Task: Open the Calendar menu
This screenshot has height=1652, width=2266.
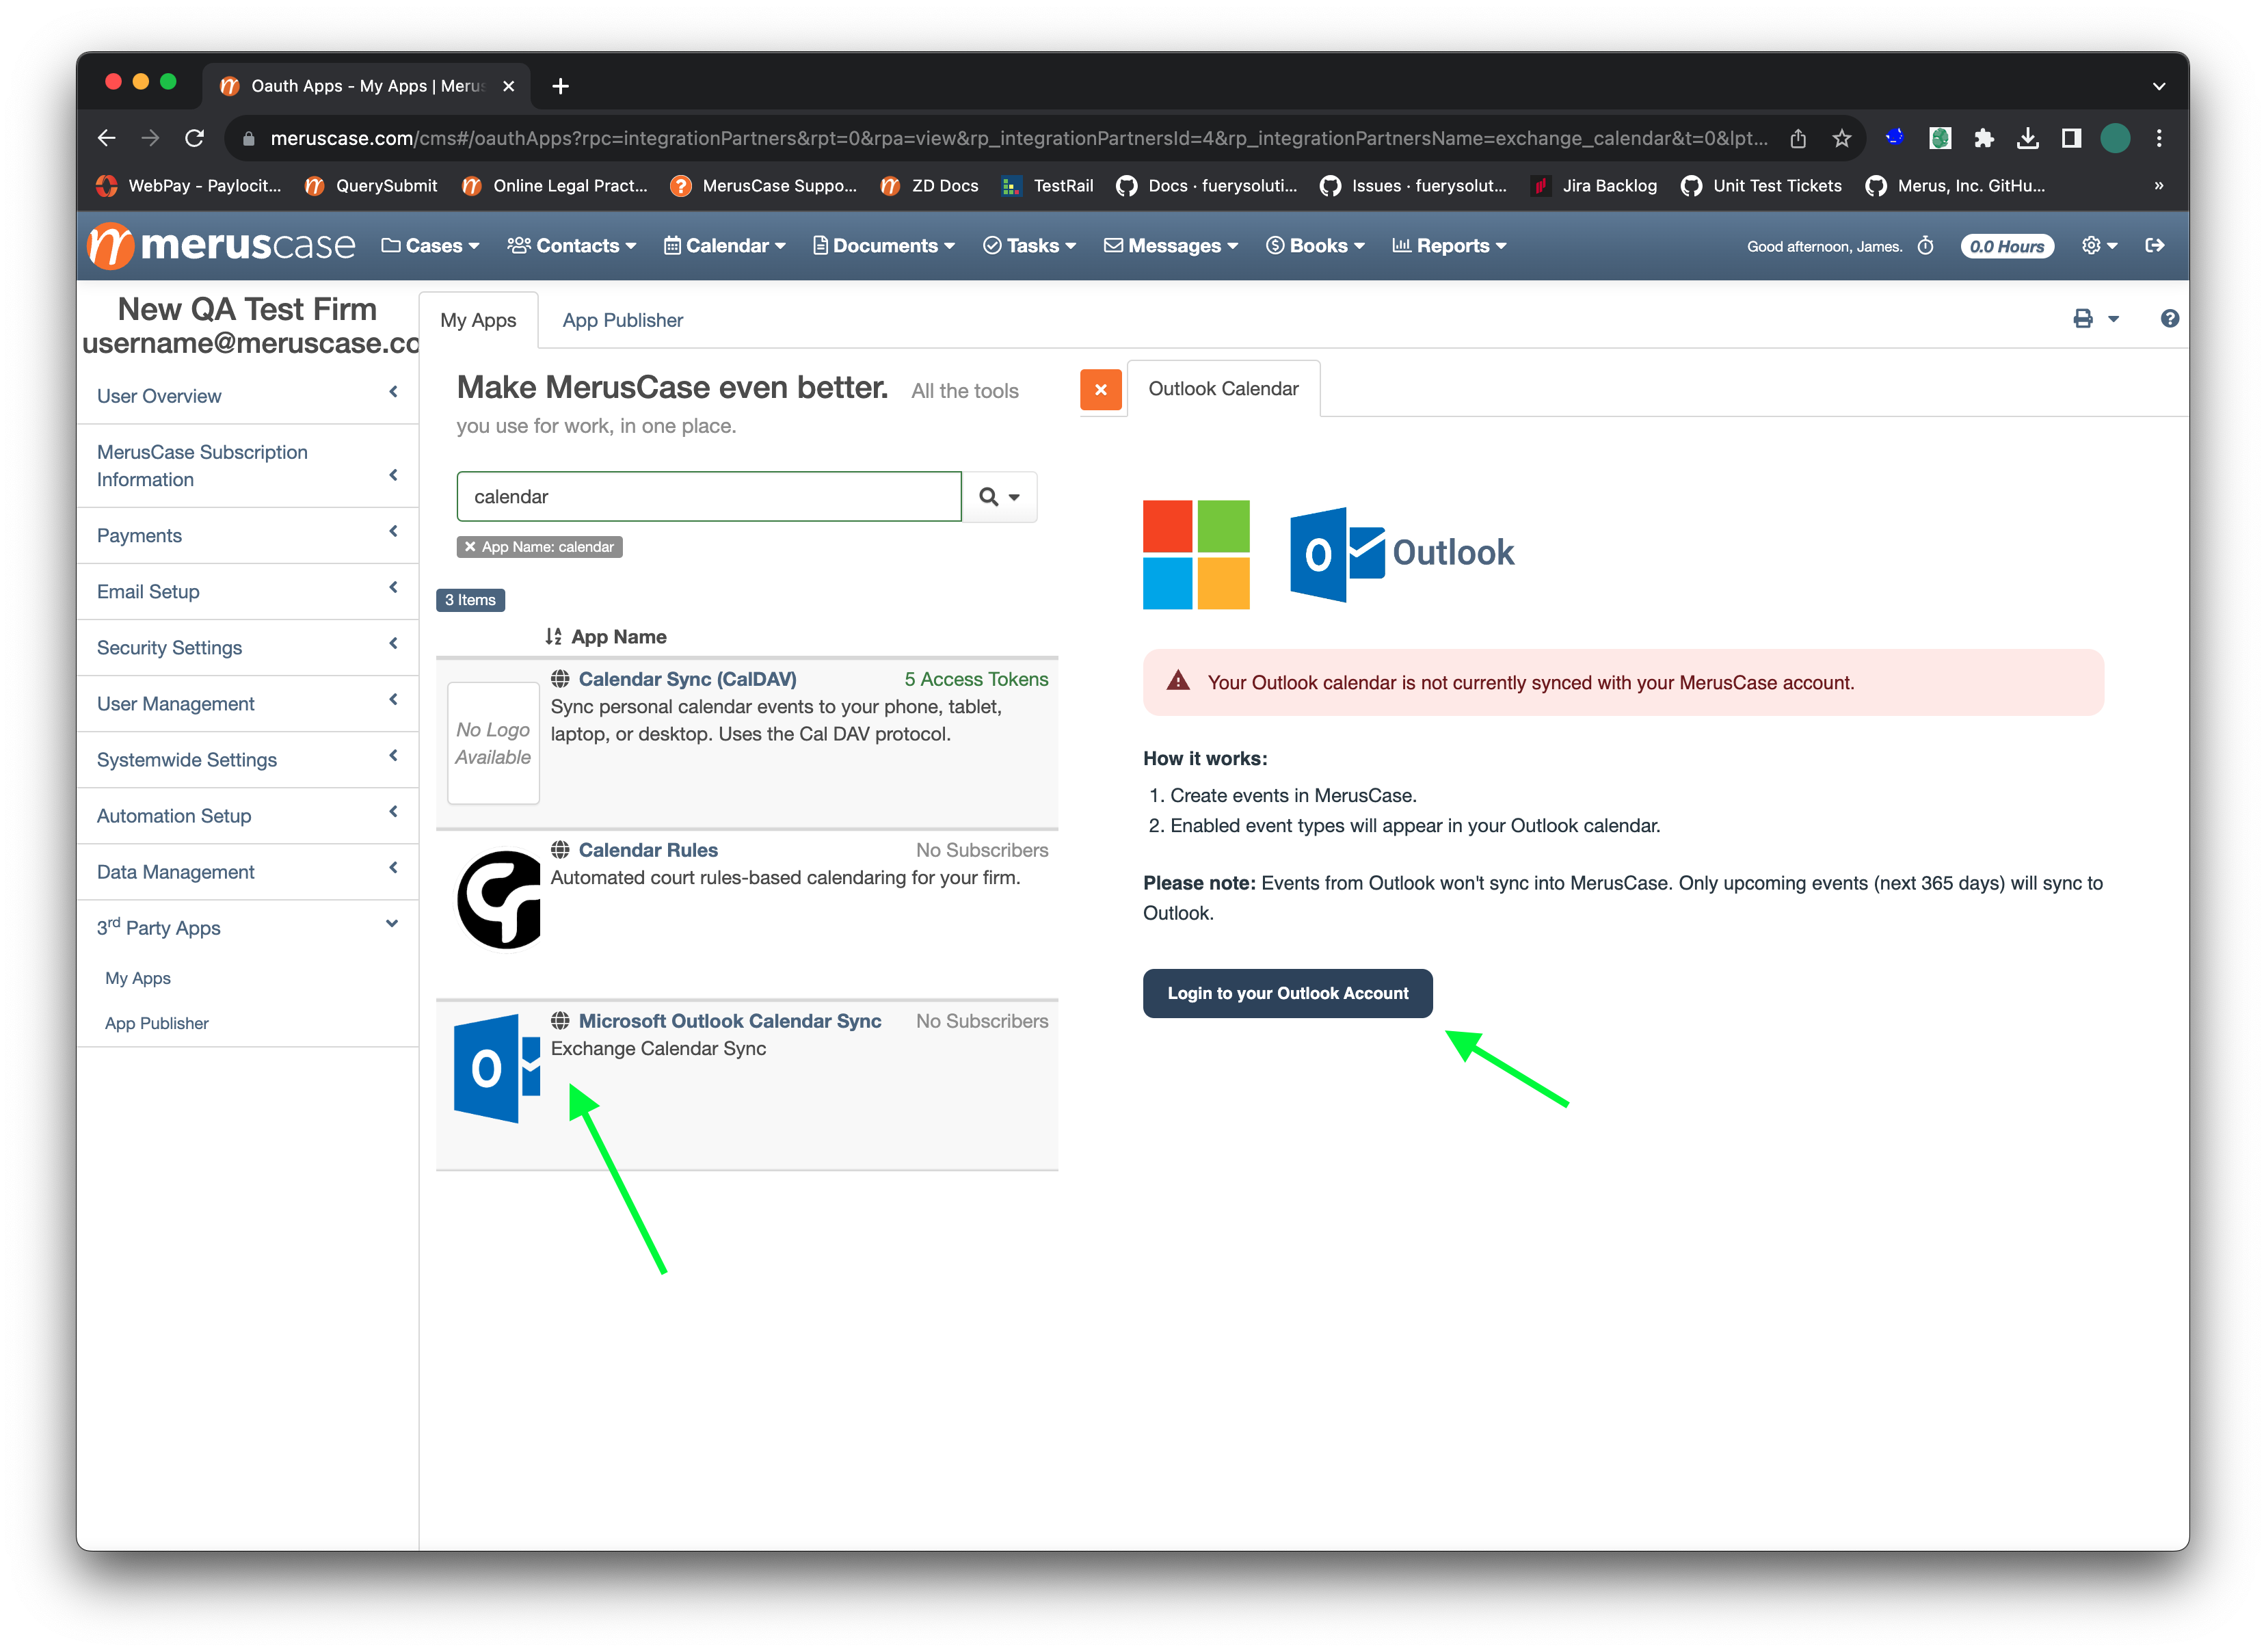Action: 725,245
